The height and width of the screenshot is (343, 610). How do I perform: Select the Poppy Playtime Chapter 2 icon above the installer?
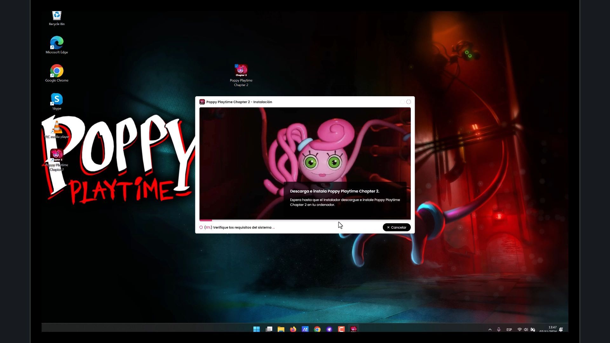(x=241, y=75)
